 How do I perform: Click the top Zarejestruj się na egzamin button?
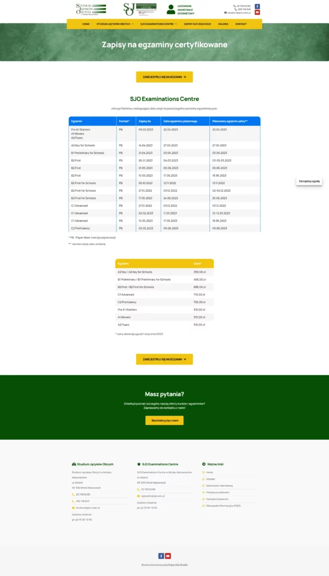164,76
